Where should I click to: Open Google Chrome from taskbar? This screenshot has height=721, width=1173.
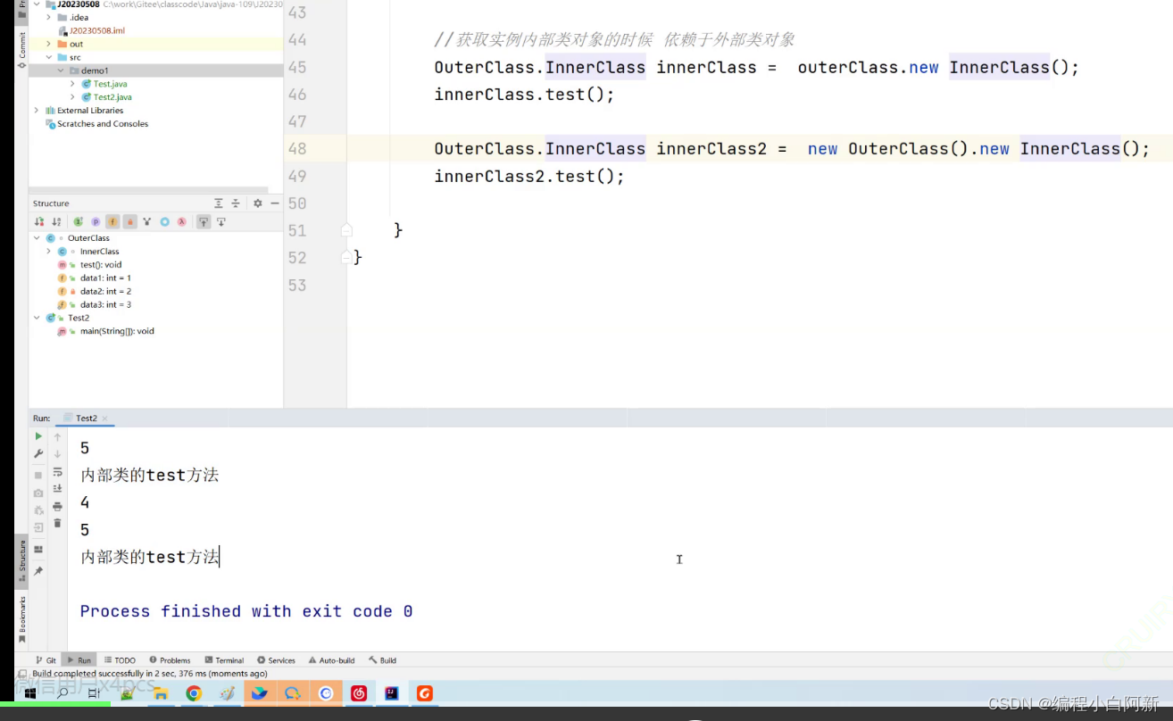pyautogui.click(x=194, y=693)
